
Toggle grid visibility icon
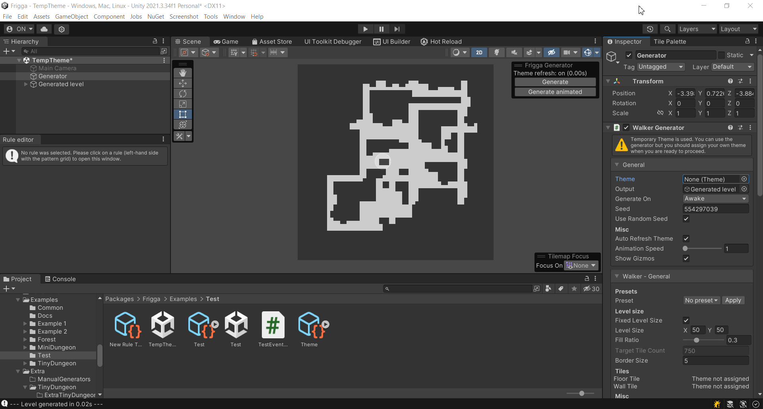point(234,52)
